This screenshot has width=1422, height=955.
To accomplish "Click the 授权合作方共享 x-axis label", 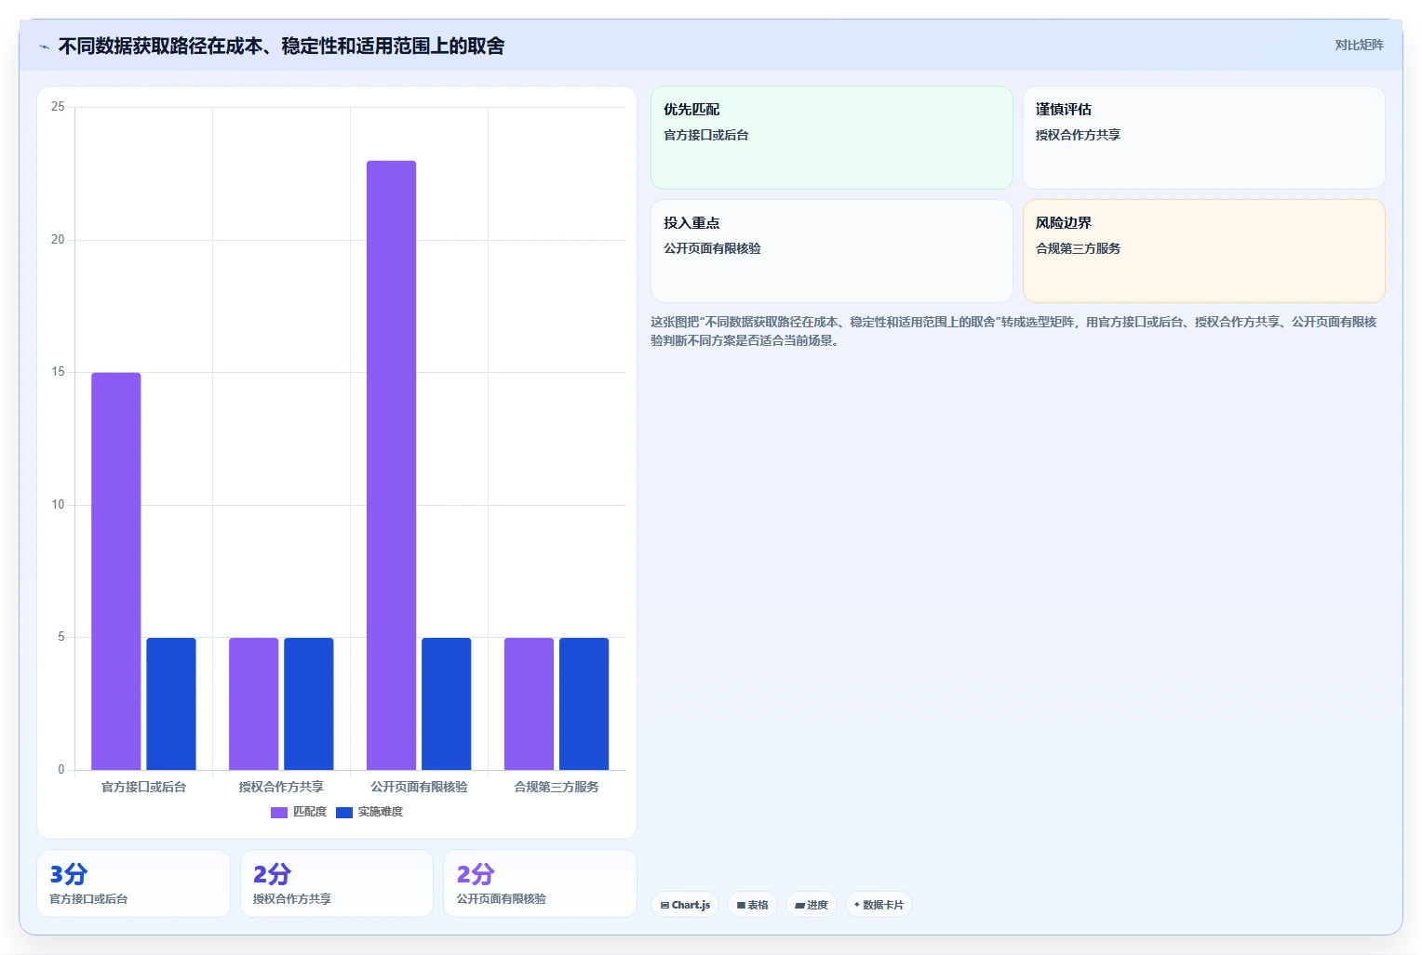I will click(281, 787).
